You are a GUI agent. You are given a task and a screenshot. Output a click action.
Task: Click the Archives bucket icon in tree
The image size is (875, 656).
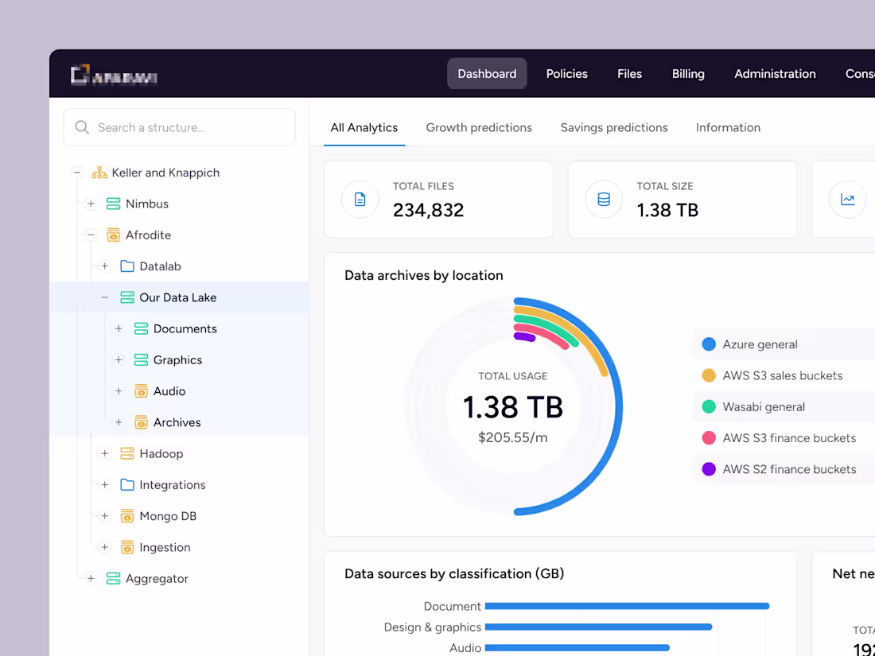coord(141,422)
